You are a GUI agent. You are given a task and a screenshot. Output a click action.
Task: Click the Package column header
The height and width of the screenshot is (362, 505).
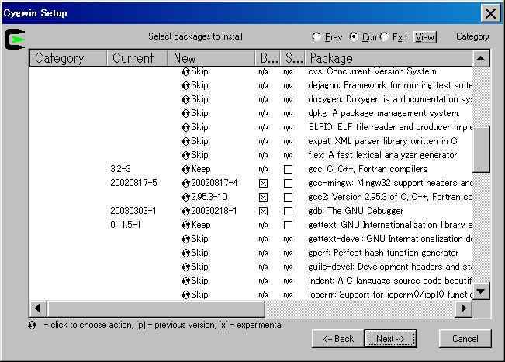[389, 58]
